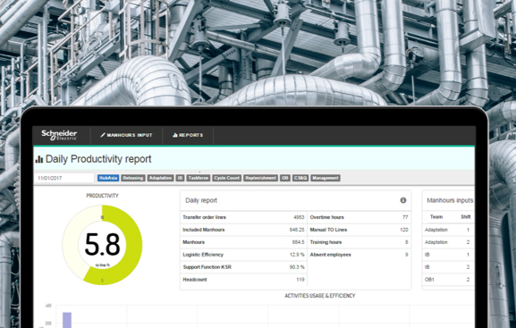Select the OB1 shift 2 row
The image size is (516, 328).
click(448, 280)
